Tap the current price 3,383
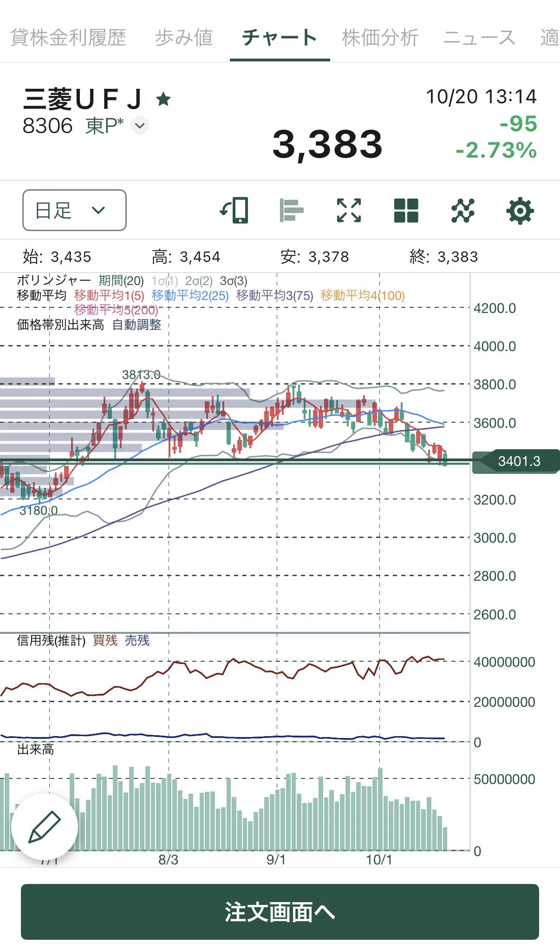 327,145
